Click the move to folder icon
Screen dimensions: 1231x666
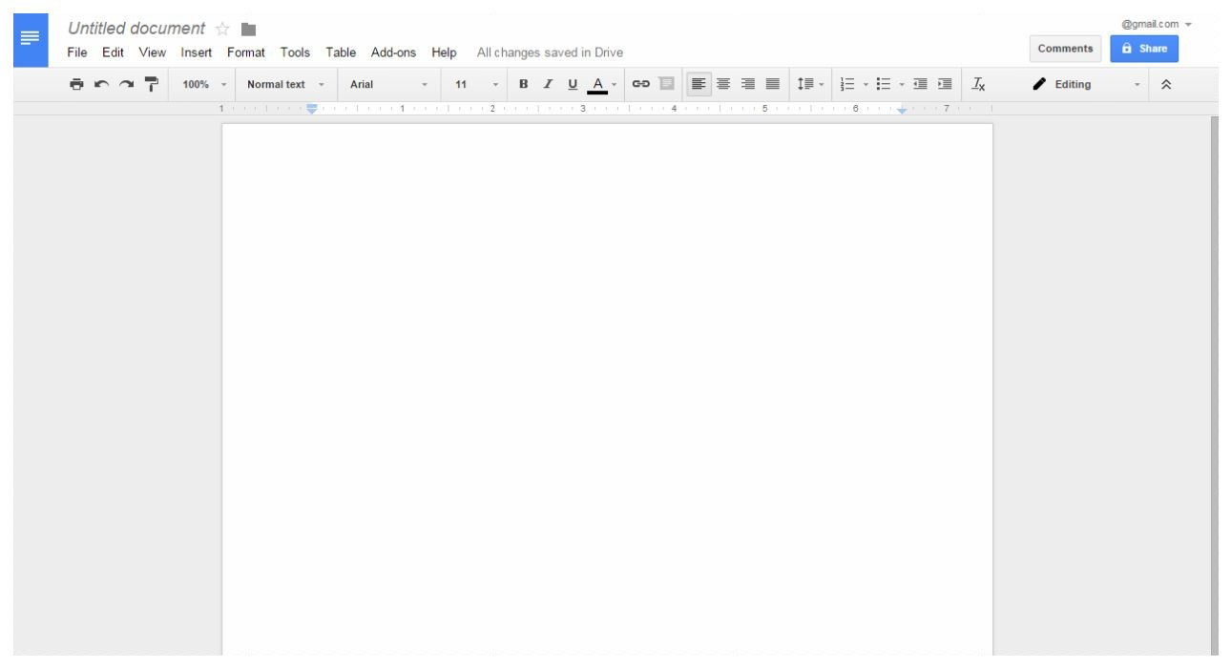coord(249,30)
